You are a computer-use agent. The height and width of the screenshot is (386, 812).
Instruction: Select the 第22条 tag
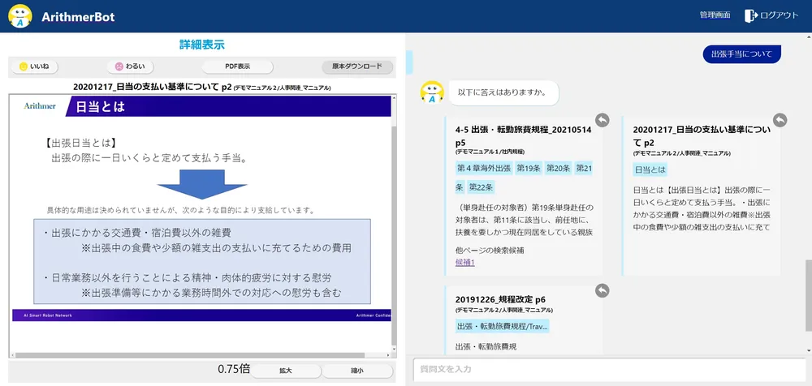pos(481,187)
